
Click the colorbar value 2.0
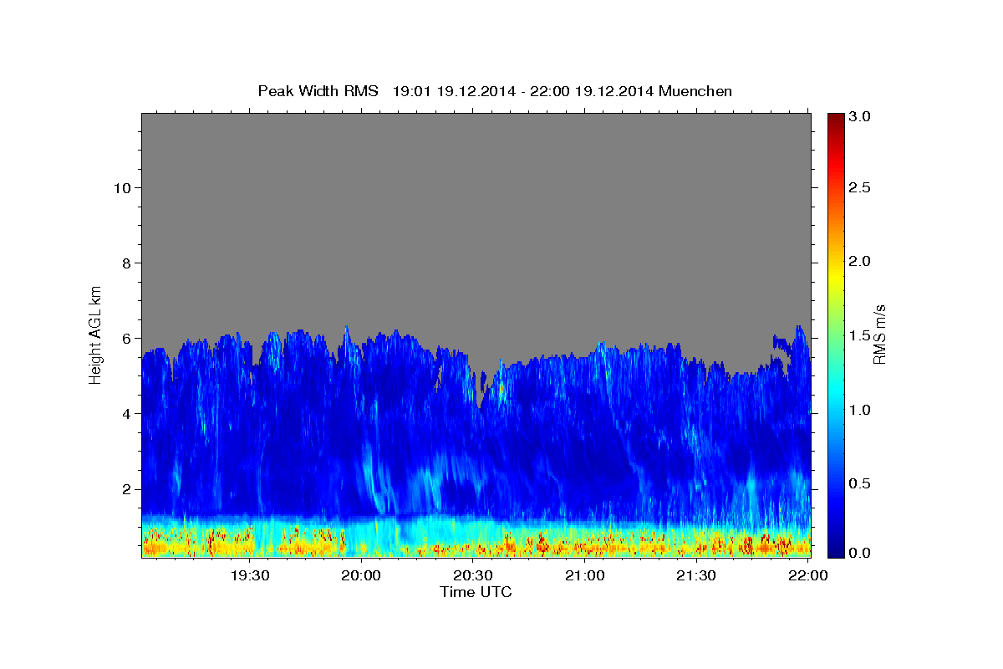click(862, 261)
